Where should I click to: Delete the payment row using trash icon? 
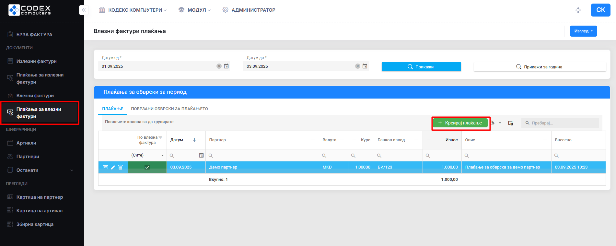click(121, 167)
